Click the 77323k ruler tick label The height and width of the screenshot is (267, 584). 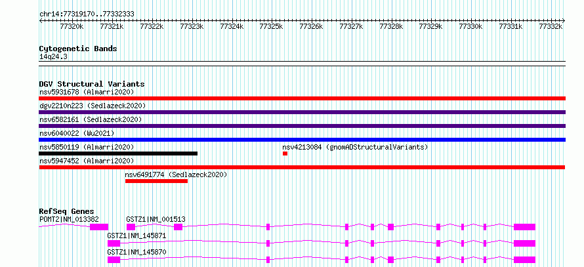click(x=192, y=26)
